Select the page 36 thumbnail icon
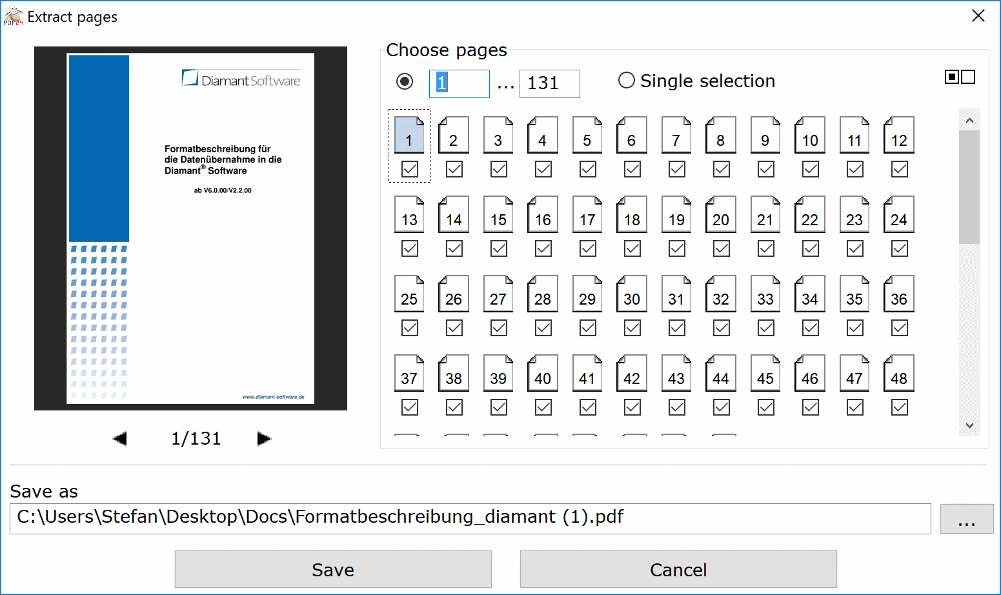This screenshot has width=1001, height=595. [x=898, y=294]
